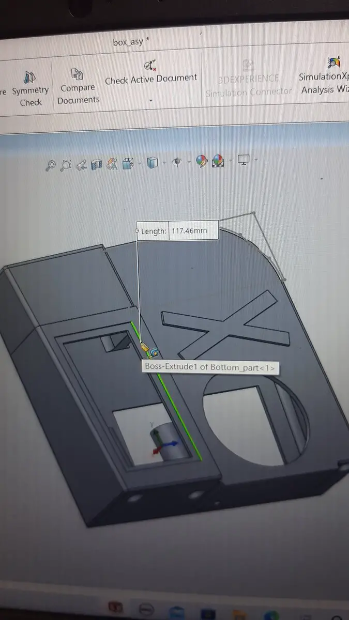Open View Settings monitor icon
This screenshot has width=349, height=620.
(x=244, y=160)
